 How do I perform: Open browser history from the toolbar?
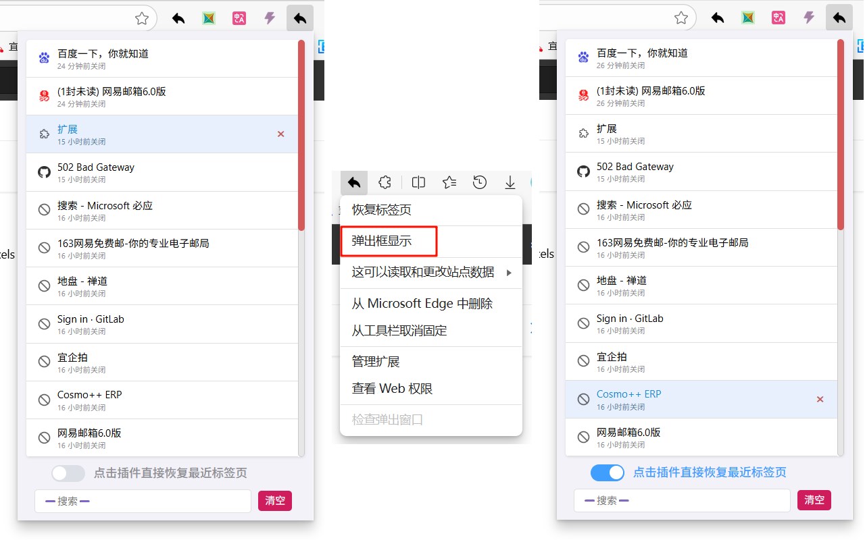point(480,182)
